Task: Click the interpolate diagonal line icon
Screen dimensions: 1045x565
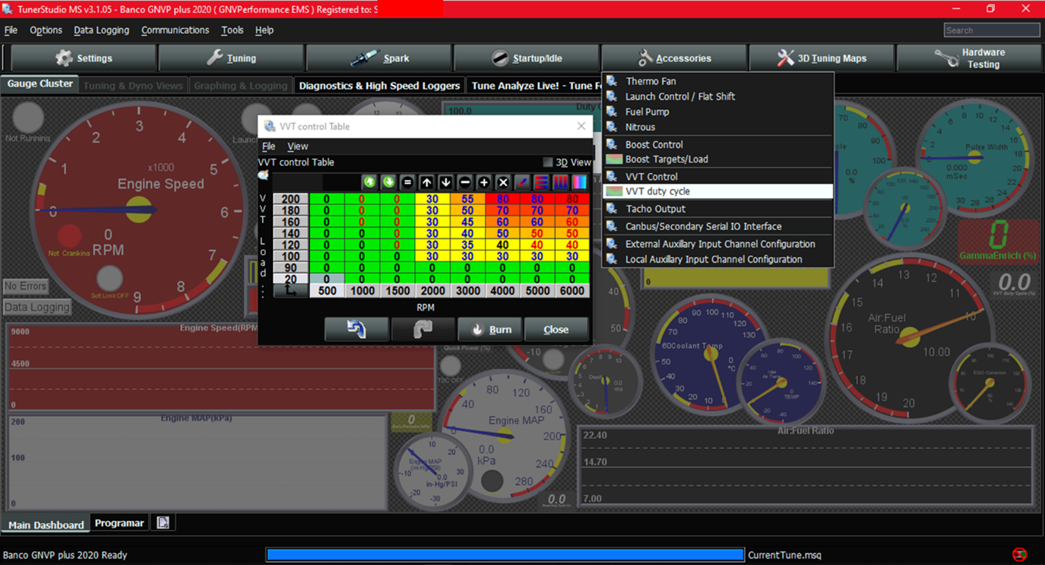Action: (x=521, y=182)
